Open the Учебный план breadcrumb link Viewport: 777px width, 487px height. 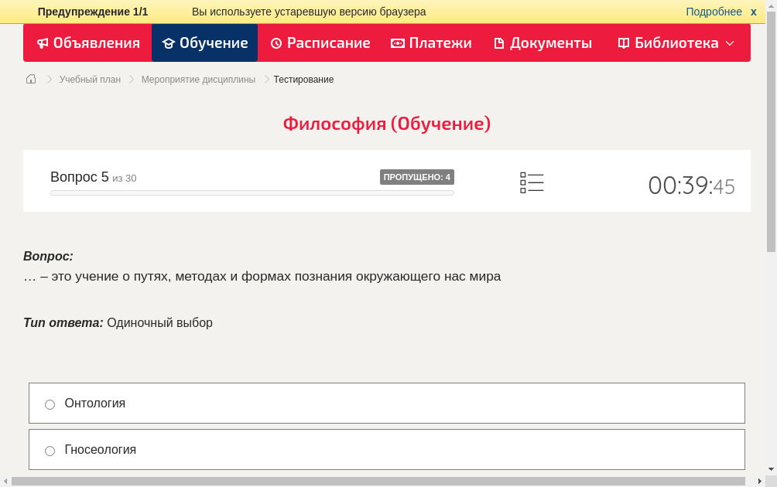click(x=87, y=79)
